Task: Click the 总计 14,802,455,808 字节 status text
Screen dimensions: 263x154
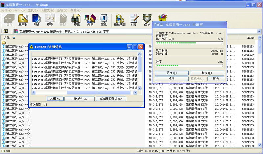Action: click(x=163, y=151)
